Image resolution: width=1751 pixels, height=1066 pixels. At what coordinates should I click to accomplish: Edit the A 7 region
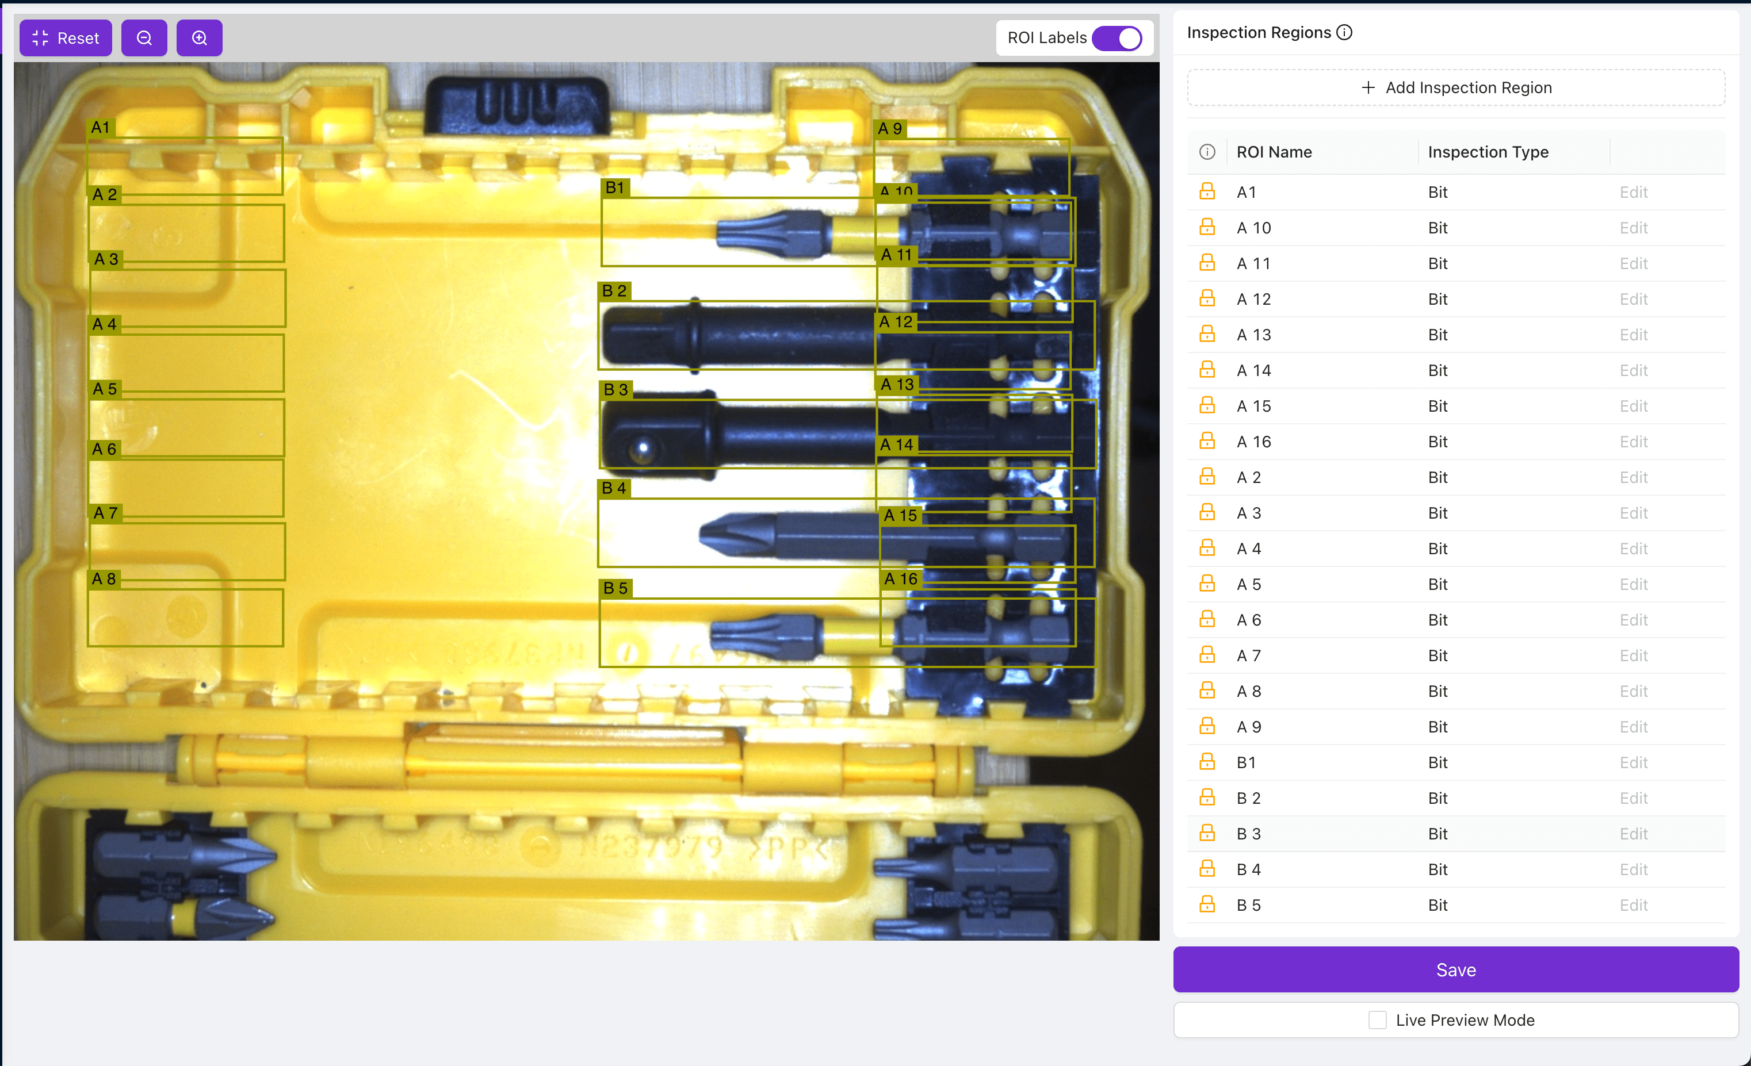tap(1633, 655)
